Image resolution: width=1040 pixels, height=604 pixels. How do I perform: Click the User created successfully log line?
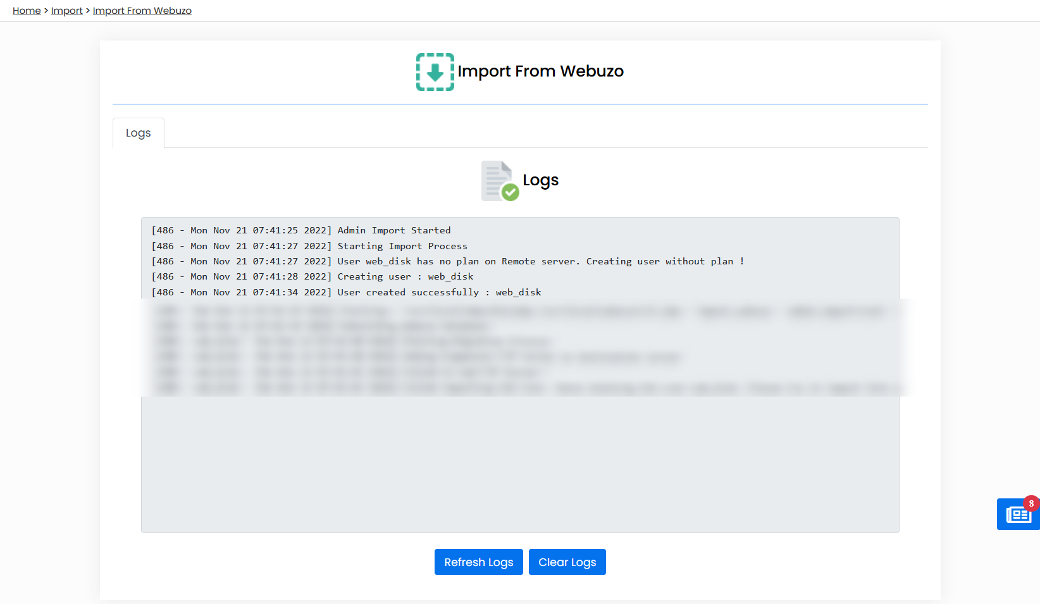(x=346, y=292)
